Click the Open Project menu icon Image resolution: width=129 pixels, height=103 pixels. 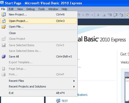4,21
